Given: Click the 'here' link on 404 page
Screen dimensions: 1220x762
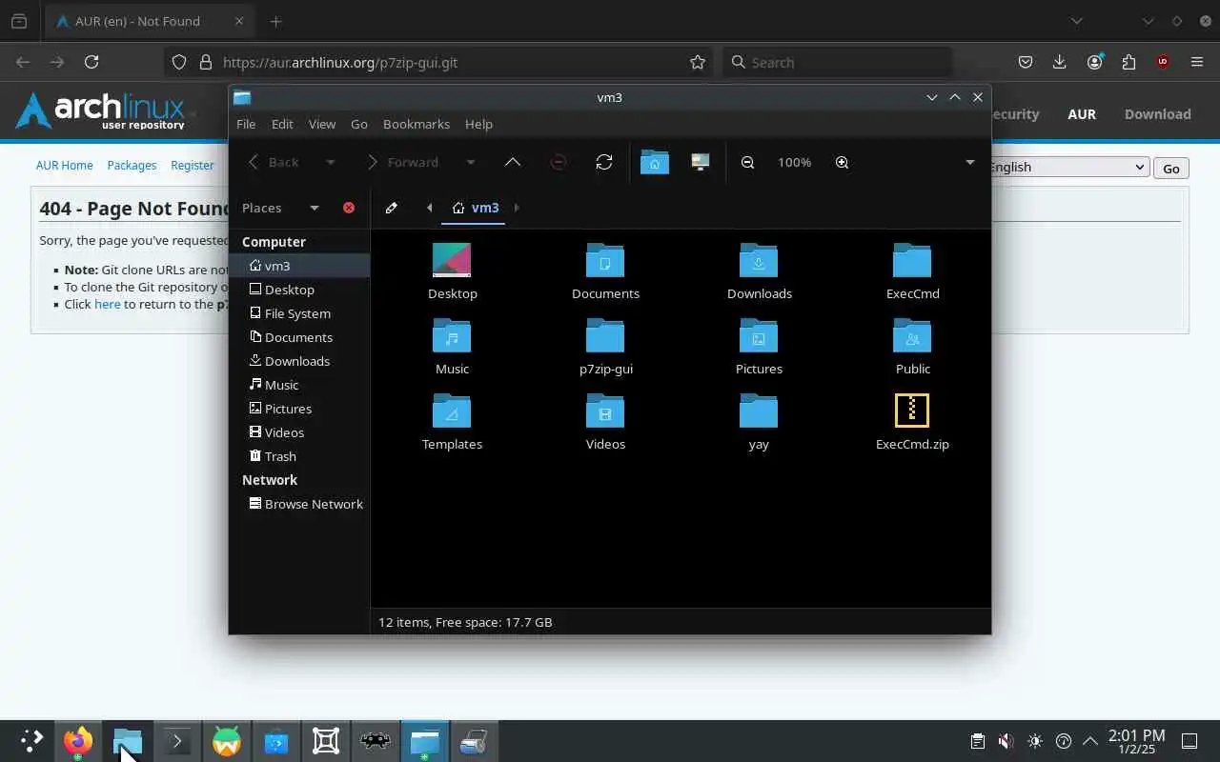Looking at the screenshot, I should (x=108, y=304).
